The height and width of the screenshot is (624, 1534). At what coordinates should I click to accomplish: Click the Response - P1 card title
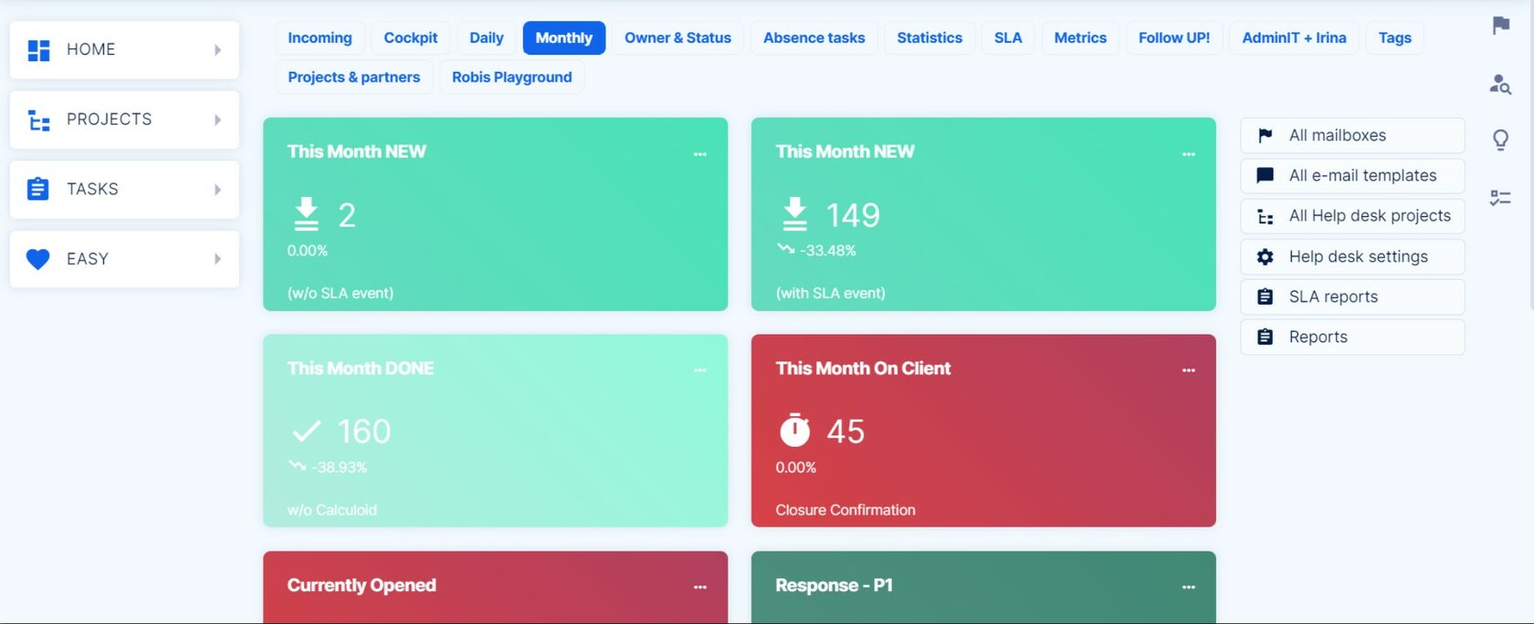(x=834, y=586)
